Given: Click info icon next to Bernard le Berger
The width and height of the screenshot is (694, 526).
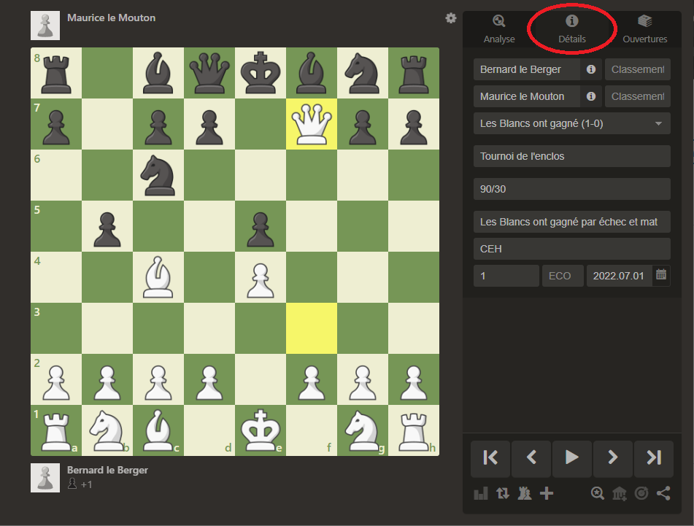Looking at the screenshot, I should pyautogui.click(x=591, y=70).
